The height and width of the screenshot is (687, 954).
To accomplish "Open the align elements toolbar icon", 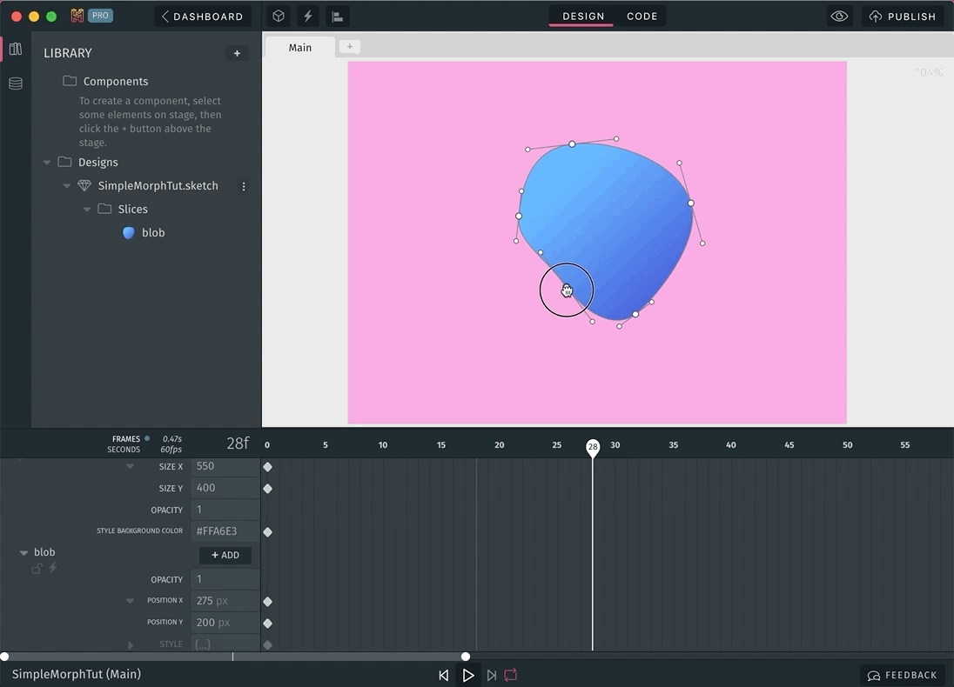I will [x=337, y=17].
